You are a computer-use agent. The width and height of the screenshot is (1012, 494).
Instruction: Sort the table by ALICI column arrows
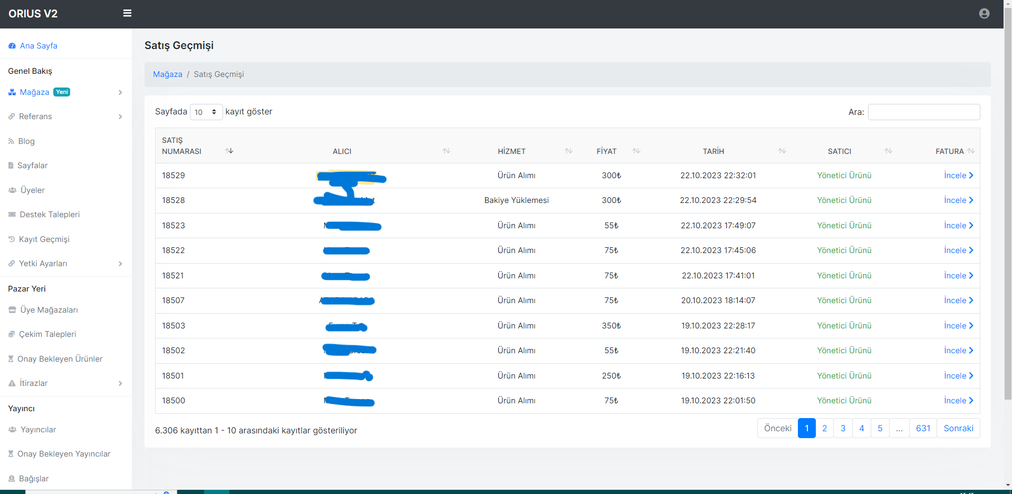coord(447,151)
